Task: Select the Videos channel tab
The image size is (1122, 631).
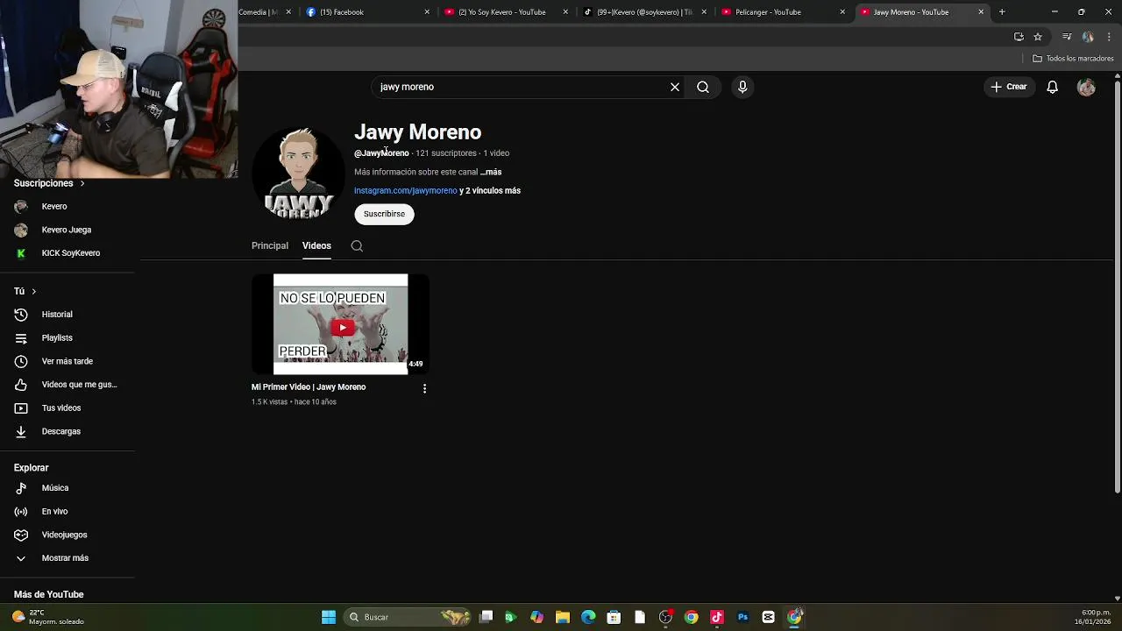Action: pos(316,246)
